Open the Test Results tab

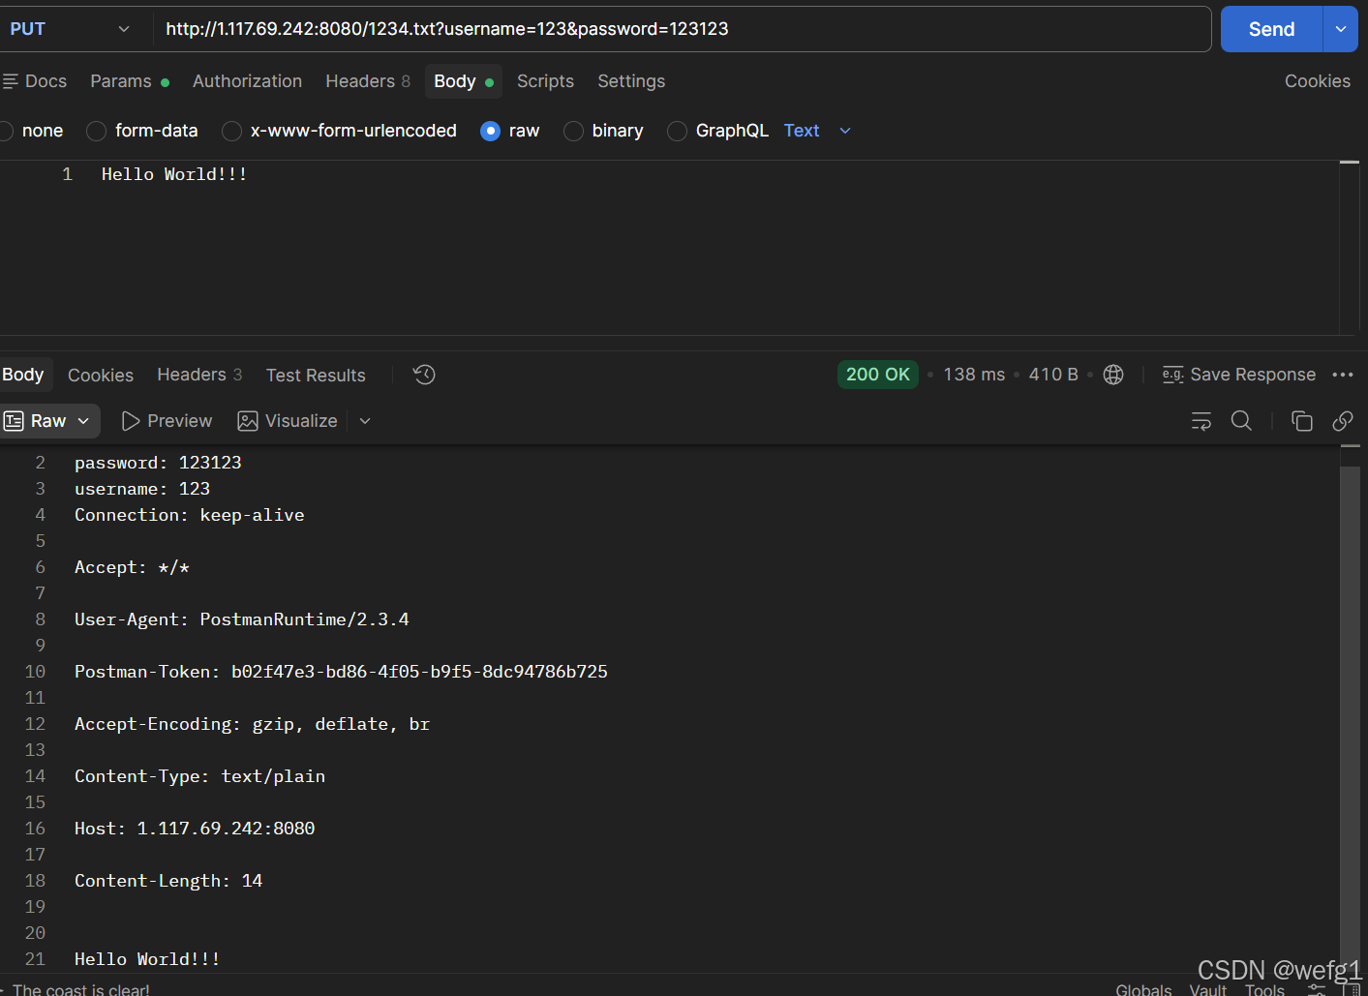click(316, 376)
